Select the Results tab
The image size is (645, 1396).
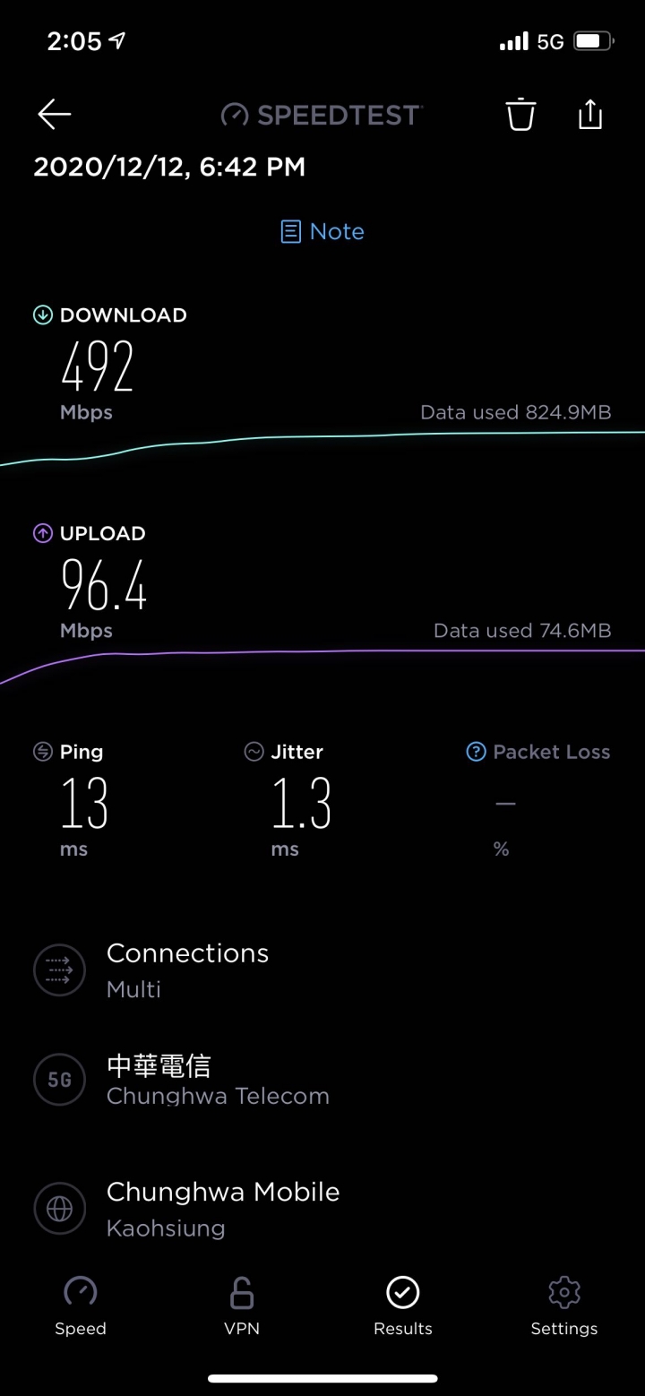[403, 1306]
